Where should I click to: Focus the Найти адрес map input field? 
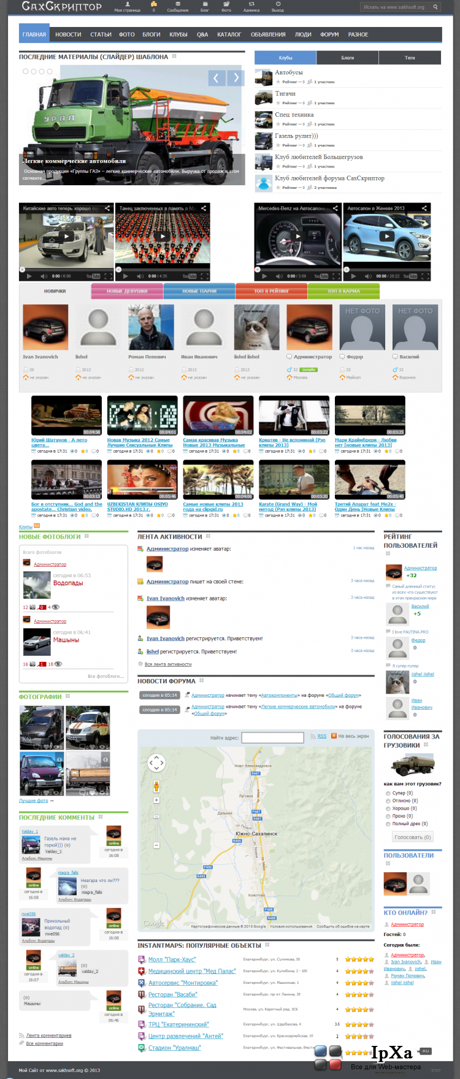click(x=273, y=737)
